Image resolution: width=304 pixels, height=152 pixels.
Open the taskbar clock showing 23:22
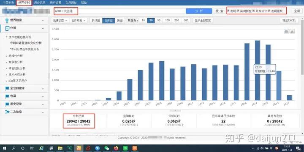click(287, 148)
